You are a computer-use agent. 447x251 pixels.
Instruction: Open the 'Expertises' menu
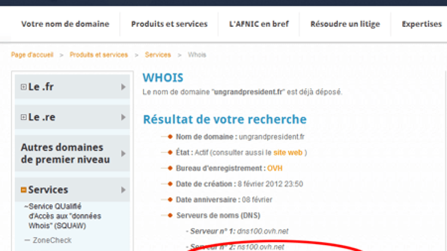tap(422, 24)
